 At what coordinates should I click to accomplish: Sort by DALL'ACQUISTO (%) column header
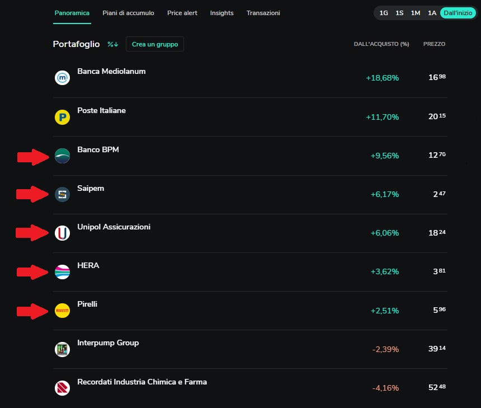(x=381, y=44)
